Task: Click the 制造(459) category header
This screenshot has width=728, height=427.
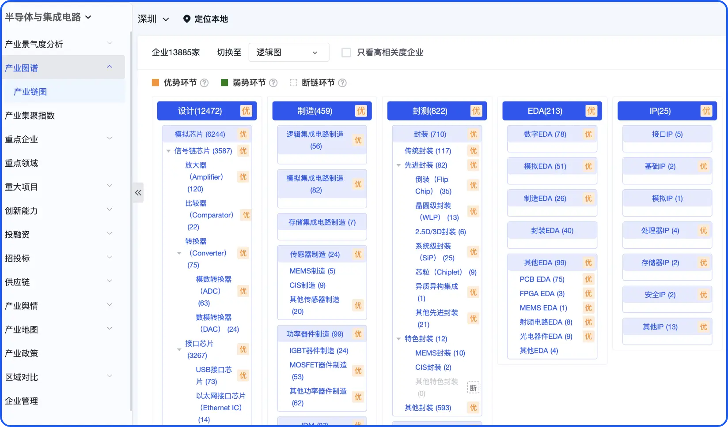Action: click(x=315, y=111)
